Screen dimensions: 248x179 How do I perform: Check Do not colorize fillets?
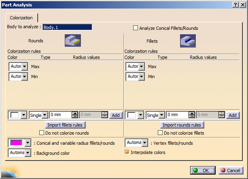160,133
